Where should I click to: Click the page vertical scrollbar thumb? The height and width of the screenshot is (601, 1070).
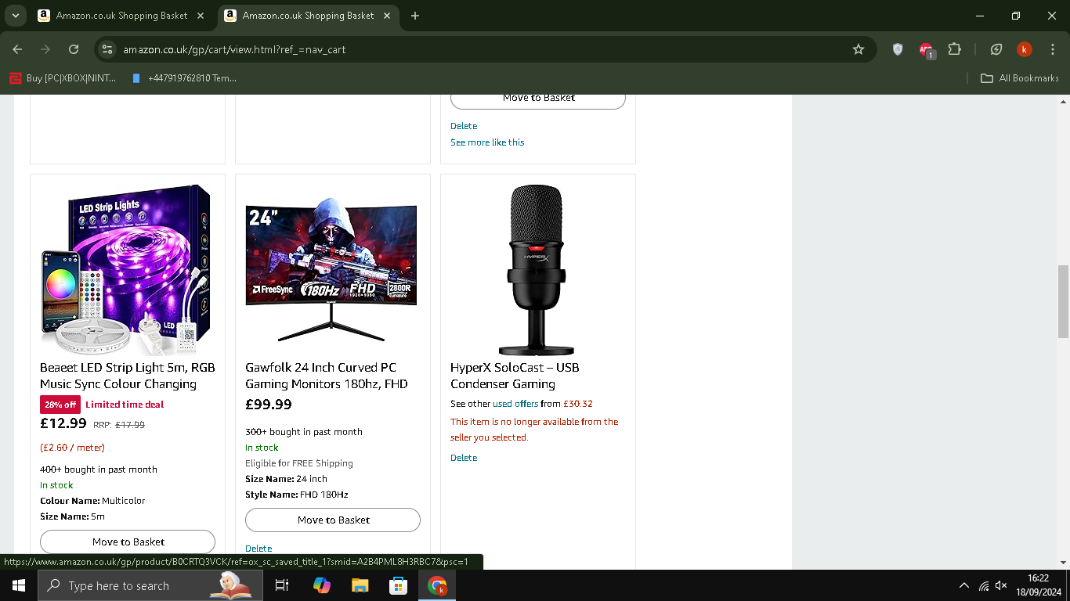click(1063, 301)
